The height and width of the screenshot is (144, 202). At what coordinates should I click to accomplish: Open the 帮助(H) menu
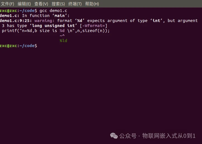point(92,4)
